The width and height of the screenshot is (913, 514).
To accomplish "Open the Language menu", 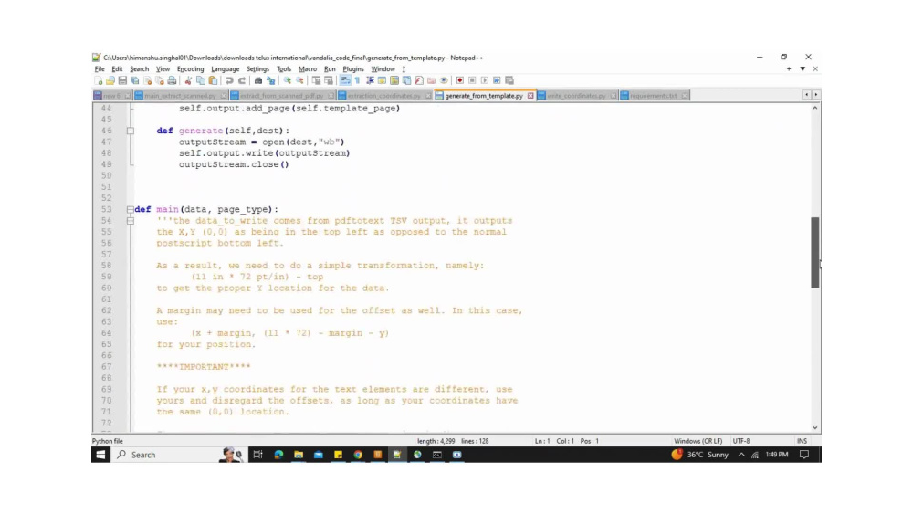I will point(226,68).
